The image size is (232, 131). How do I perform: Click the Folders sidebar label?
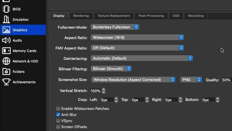(18, 72)
